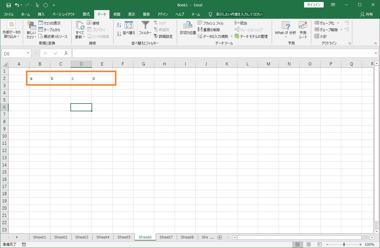Image resolution: width=380 pixels, height=248 pixels.
Task: Click the zoom slider handle
Action: coord(344,245)
